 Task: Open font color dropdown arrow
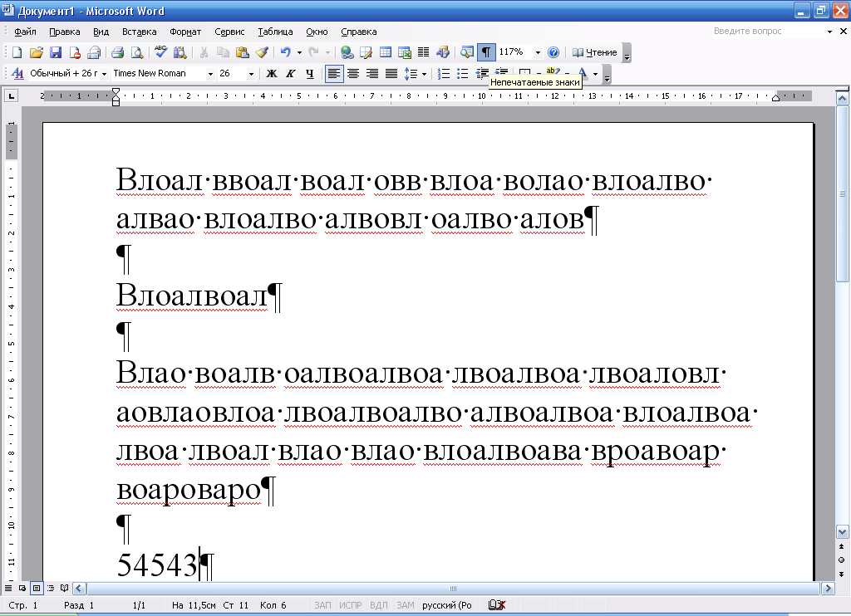(x=595, y=74)
